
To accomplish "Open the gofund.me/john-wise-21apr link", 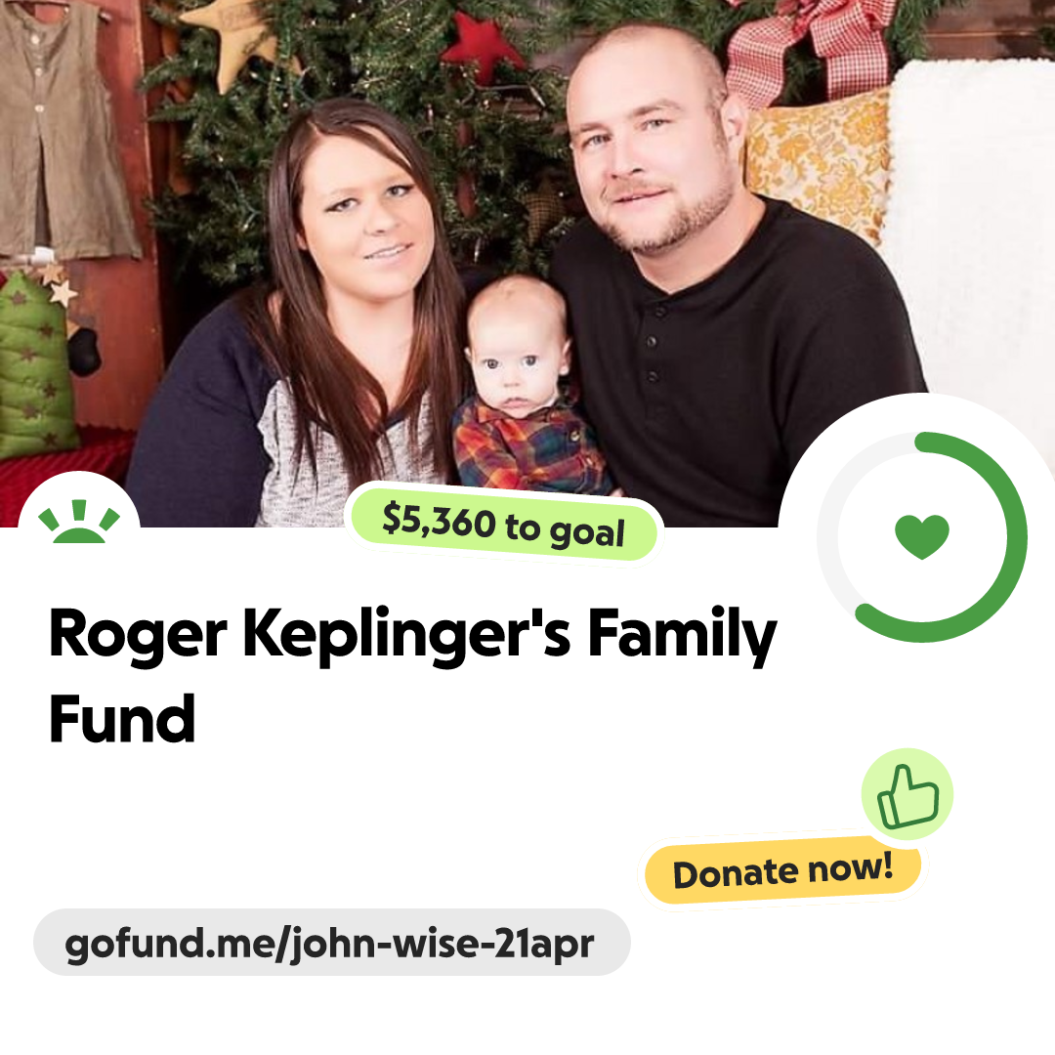I will point(332,943).
